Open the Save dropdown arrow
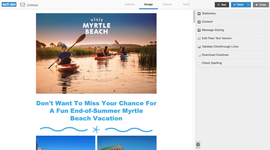Screen dimensions: 270x150 pos(248,5)
